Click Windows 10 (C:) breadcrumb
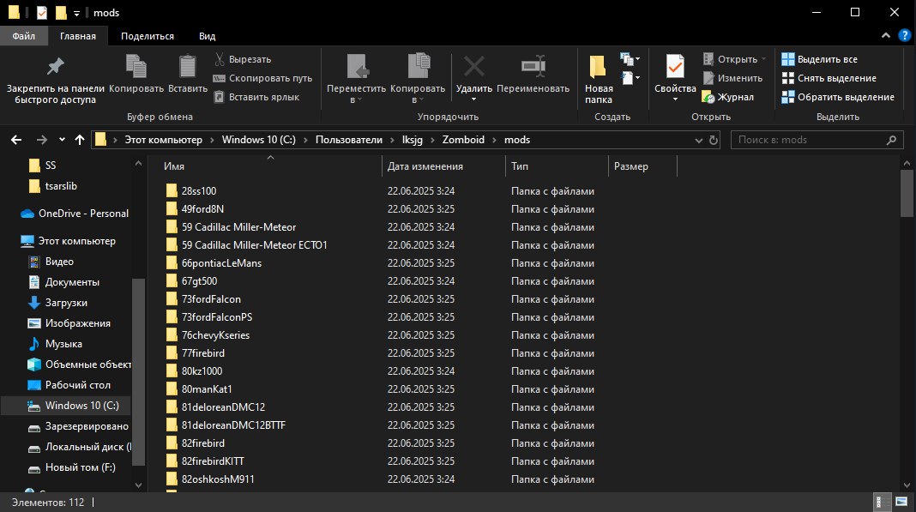The image size is (916, 512). coord(259,140)
